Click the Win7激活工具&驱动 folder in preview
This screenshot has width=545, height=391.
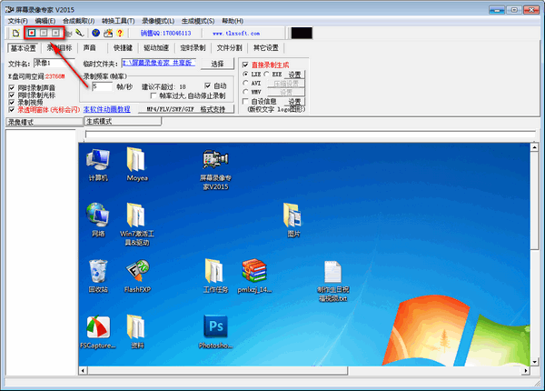pyautogui.click(x=137, y=224)
